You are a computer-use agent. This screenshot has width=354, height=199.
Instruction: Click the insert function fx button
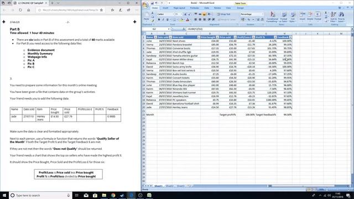(x=184, y=29)
